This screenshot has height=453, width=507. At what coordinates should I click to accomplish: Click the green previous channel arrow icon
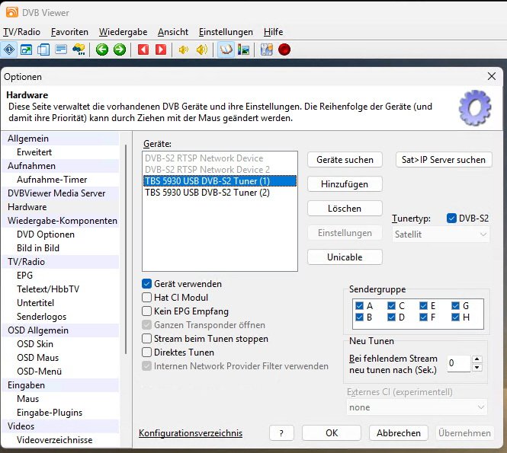[x=102, y=49]
